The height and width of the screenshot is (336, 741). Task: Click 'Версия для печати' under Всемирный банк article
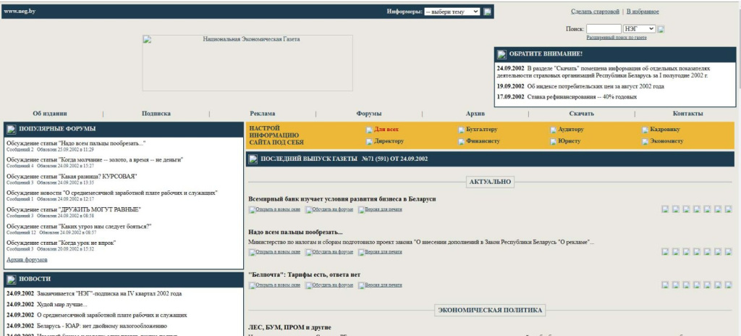(384, 209)
